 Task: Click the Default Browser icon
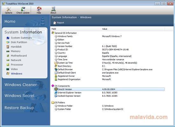click(x=56, y=69)
